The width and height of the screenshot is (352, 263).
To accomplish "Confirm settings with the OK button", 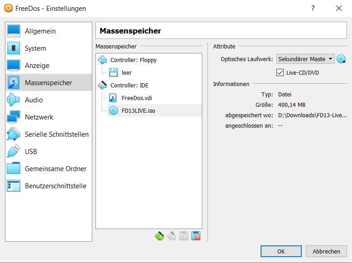I will tap(281, 251).
